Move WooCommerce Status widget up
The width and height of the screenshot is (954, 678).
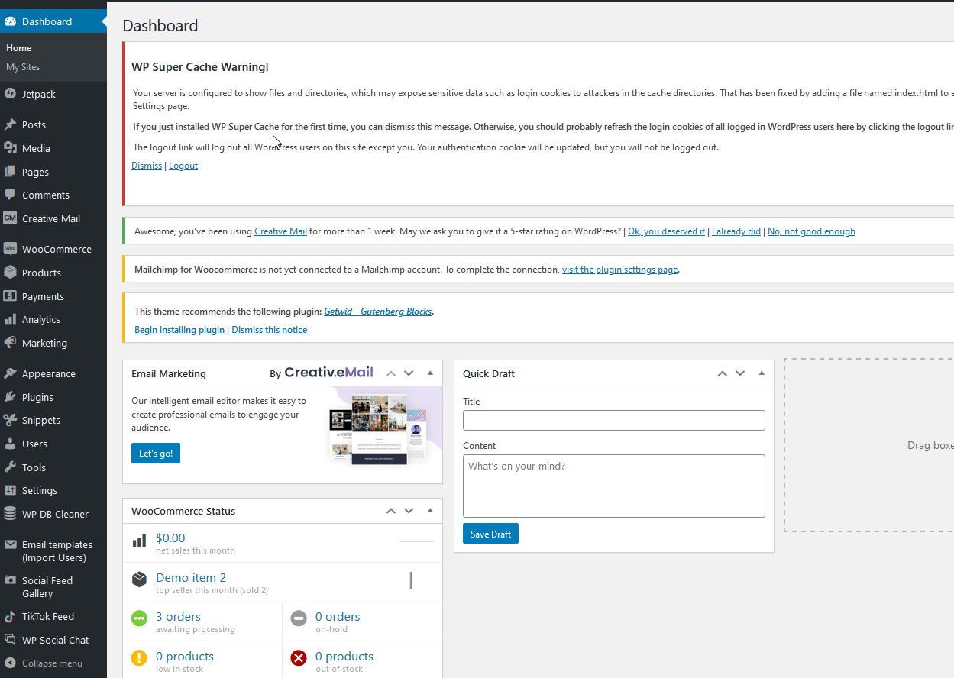pyautogui.click(x=390, y=511)
